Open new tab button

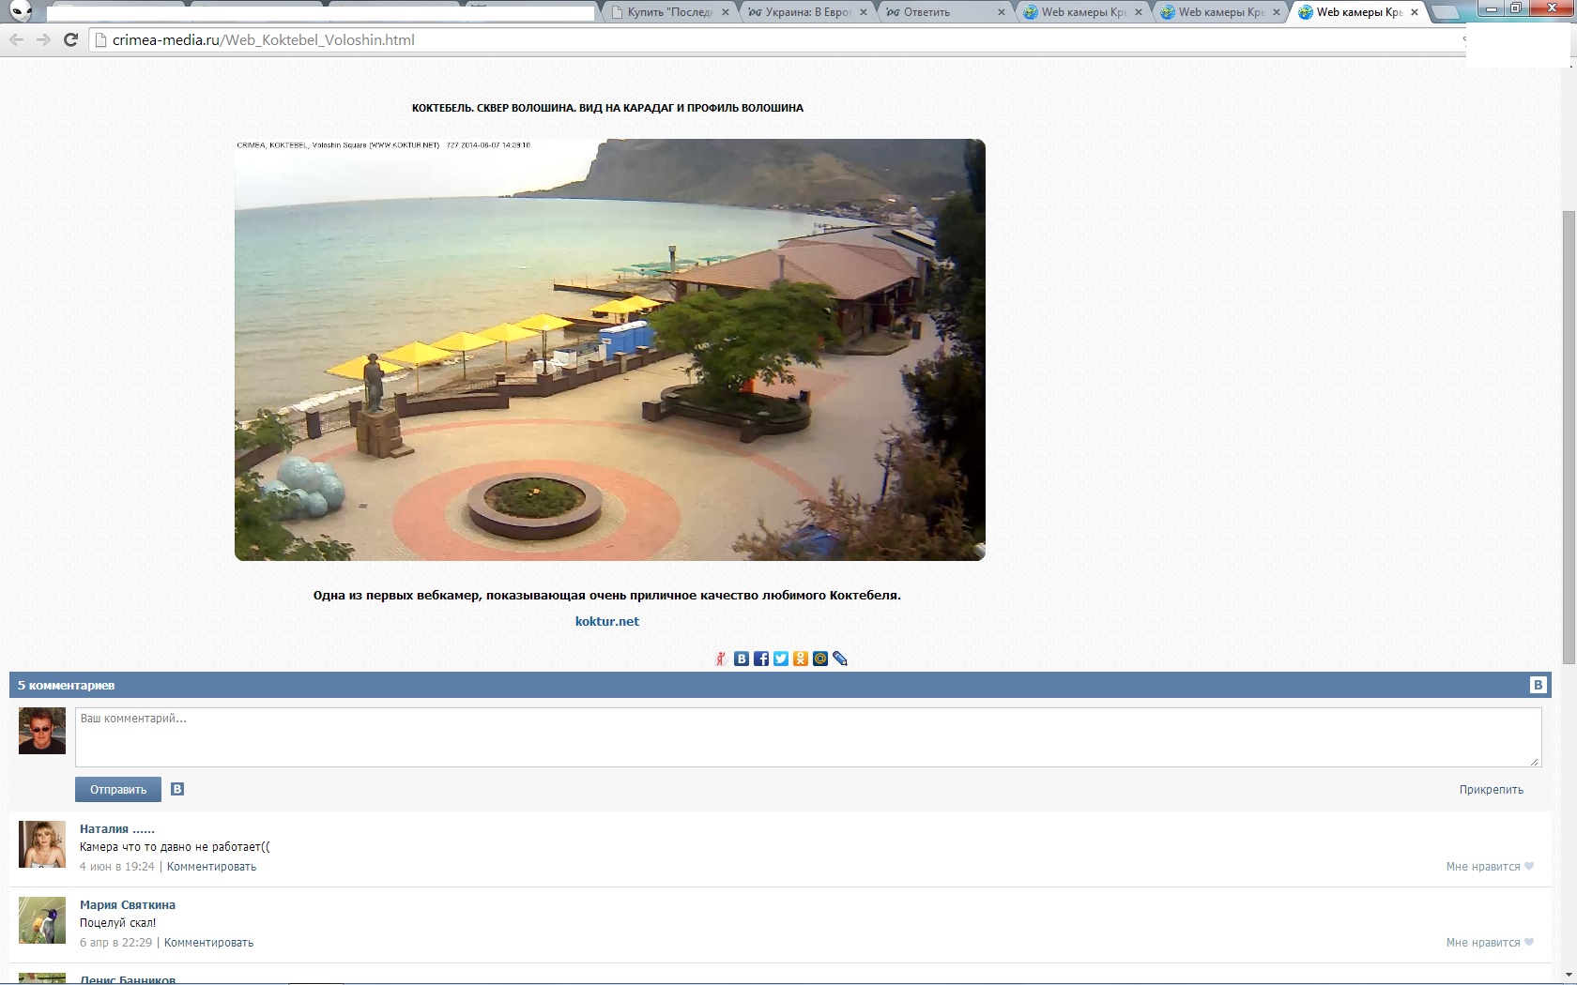(x=1447, y=12)
